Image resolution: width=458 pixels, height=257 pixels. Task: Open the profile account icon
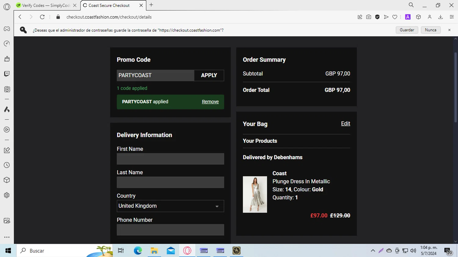[x=430, y=17]
